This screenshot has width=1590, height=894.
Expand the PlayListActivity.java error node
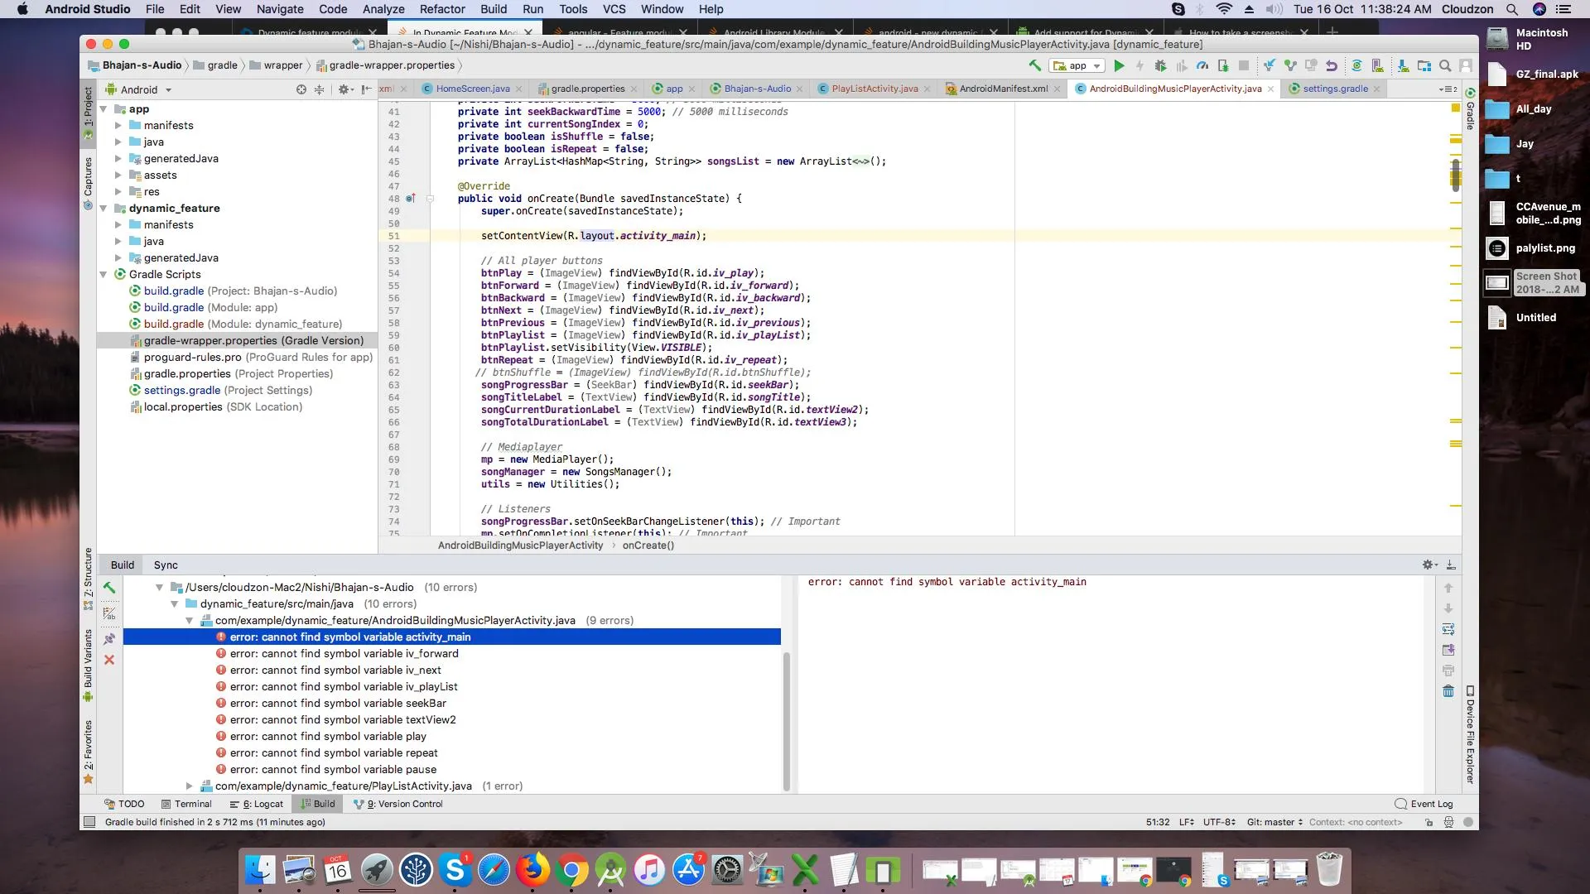click(x=189, y=786)
